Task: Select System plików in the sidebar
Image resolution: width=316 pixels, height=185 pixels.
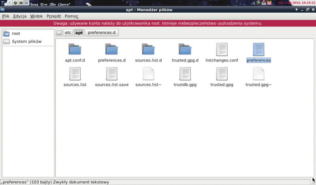Action: tap(26, 41)
